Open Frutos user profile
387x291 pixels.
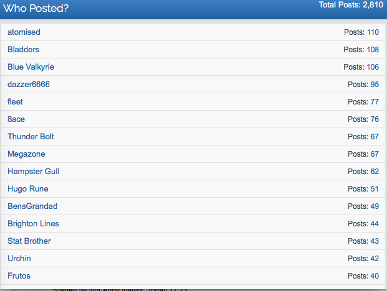19,275
